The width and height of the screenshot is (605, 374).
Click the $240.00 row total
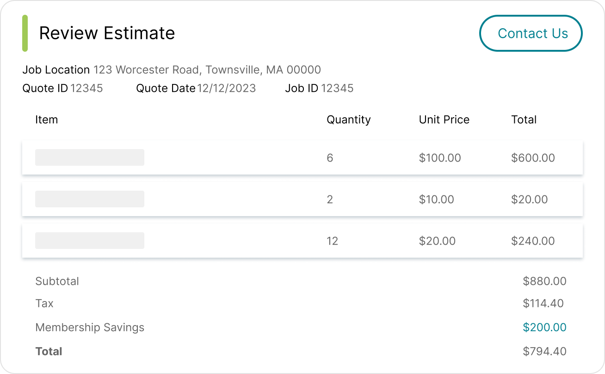(x=533, y=241)
